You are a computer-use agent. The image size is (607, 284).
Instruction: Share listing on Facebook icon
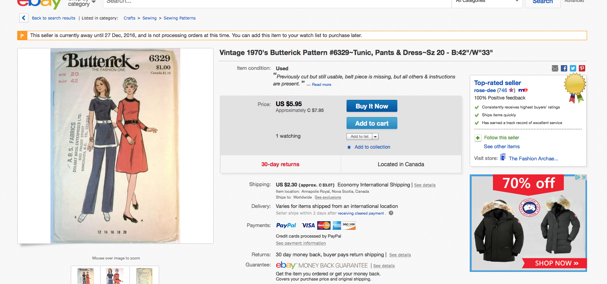(x=564, y=68)
